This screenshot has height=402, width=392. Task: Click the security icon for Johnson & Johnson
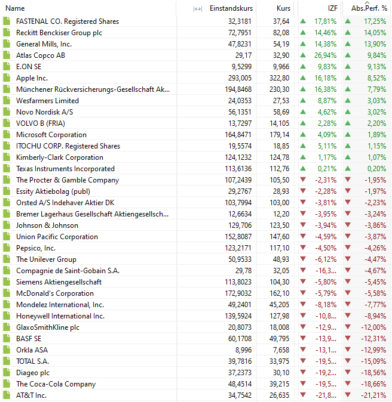coord(7,225)
